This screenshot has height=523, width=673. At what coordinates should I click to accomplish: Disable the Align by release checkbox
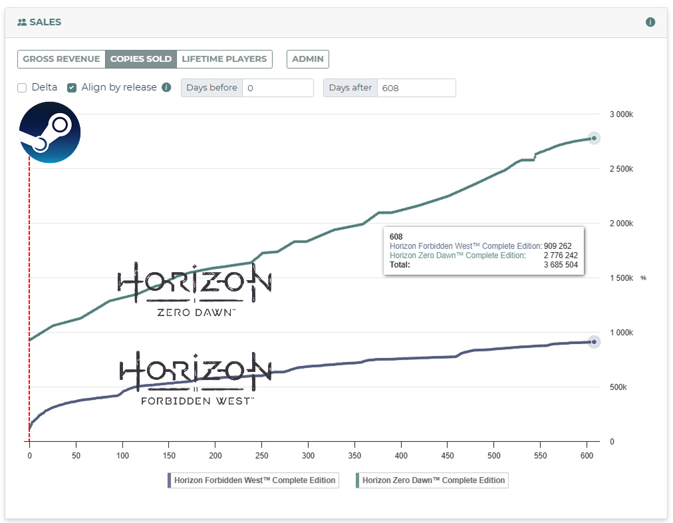(x=71, y=87)
